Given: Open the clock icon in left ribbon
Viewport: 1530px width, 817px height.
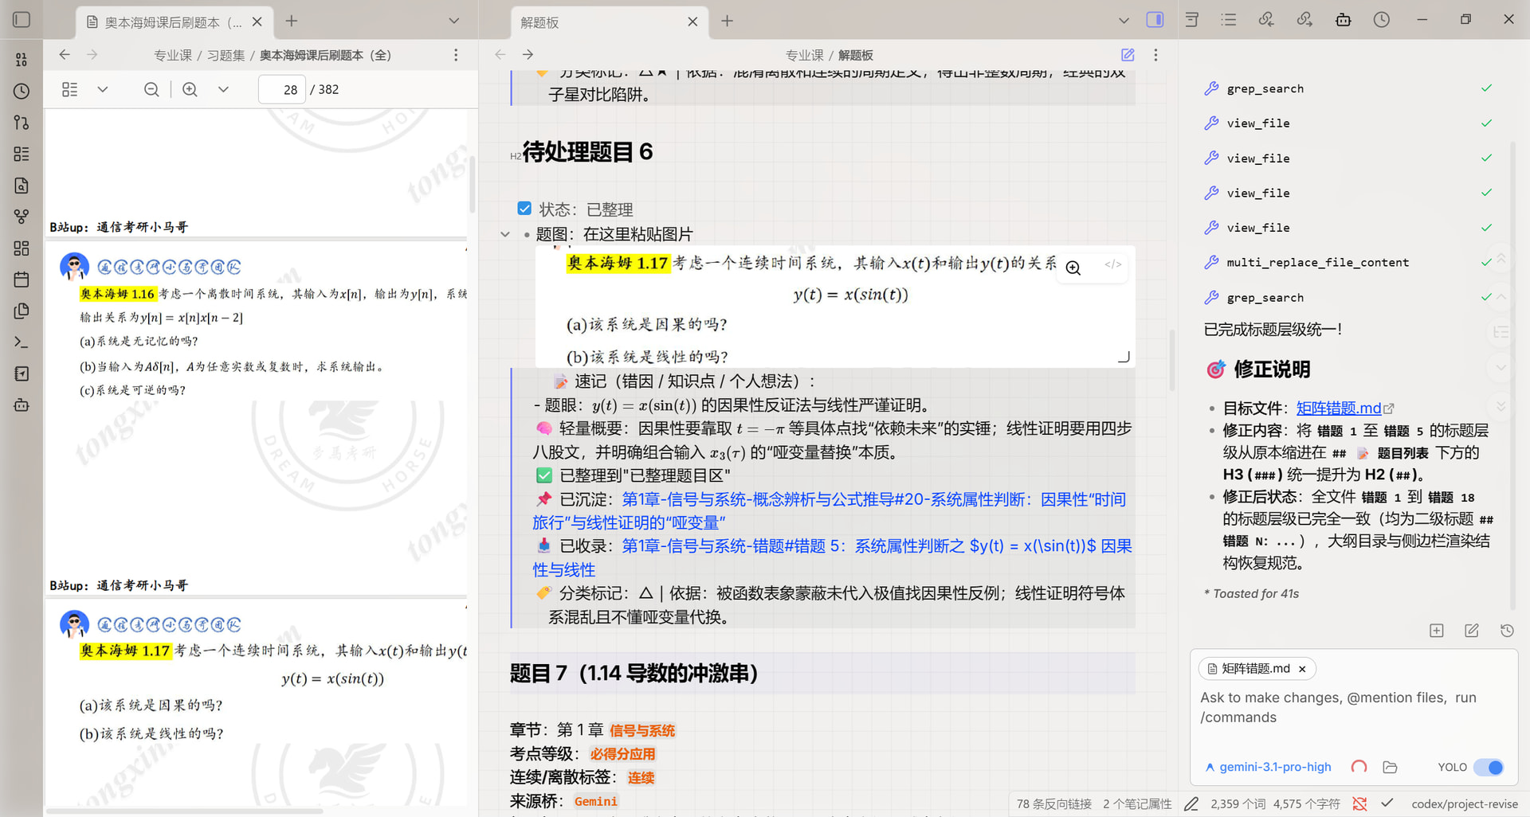Looking at the screenshot, I should (x=22, y=91).
